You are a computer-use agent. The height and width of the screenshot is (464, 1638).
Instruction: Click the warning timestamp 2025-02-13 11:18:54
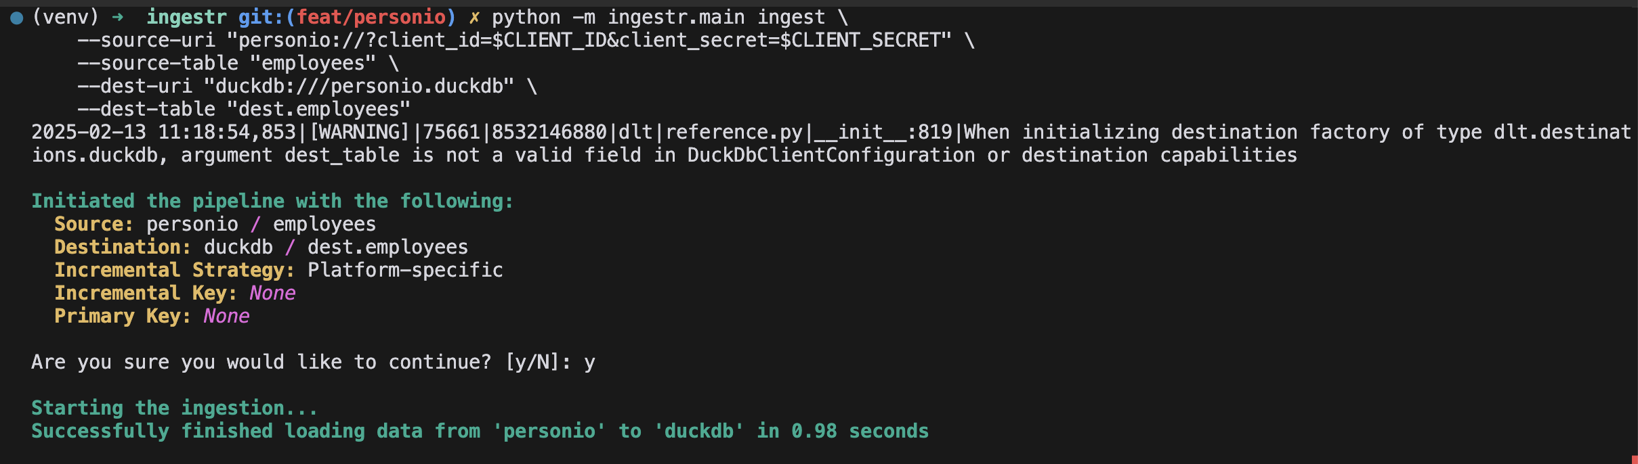(x=146, y=133)
